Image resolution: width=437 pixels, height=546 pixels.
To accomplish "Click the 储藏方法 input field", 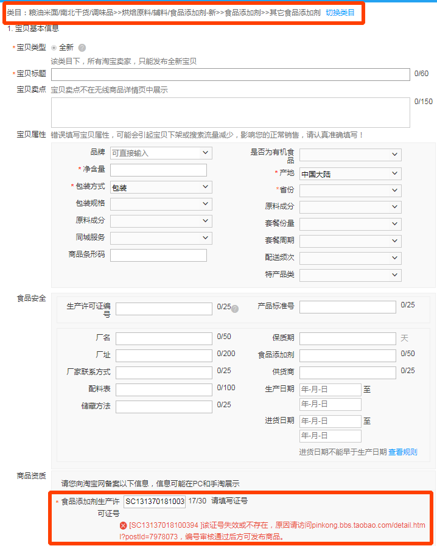I will [x=164, y=407].
